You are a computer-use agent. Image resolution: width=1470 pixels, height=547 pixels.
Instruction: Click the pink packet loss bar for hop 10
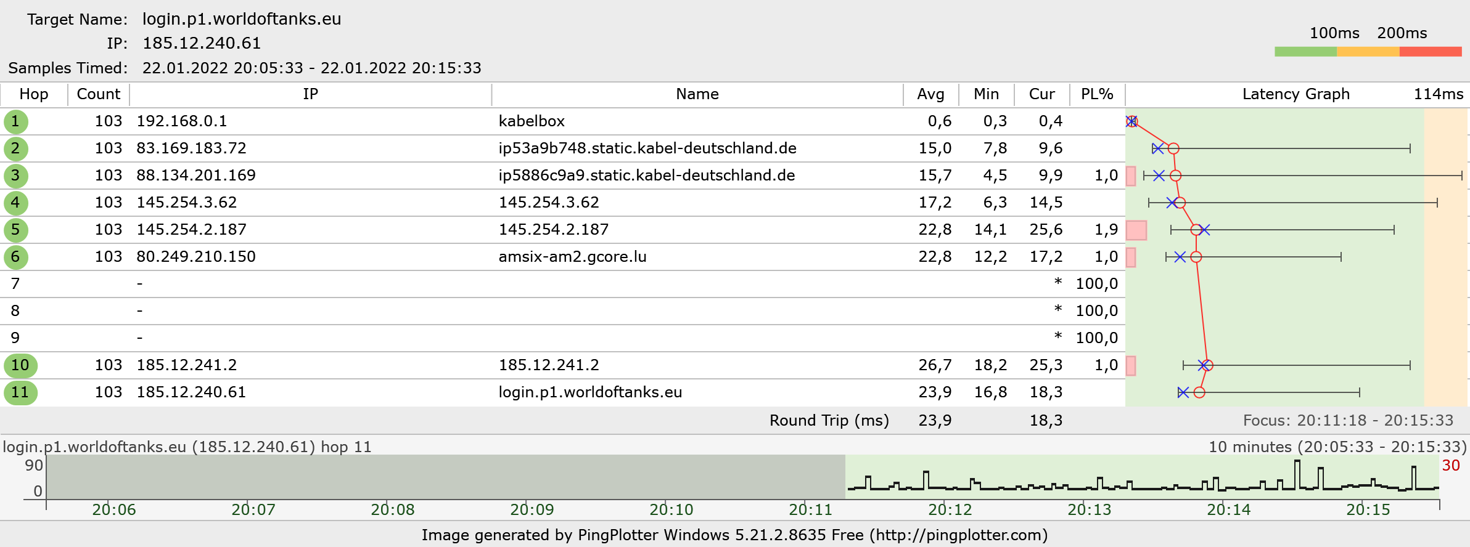point(1131,366)
